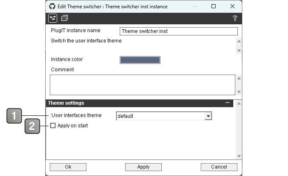Select the instance settings diagram icon
Image resolution: width=288 pixels, height=176 pixels.
(x=53, y=18)
